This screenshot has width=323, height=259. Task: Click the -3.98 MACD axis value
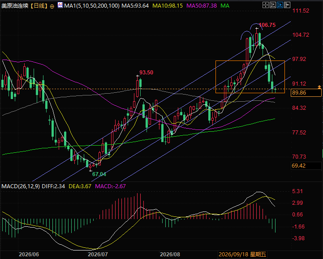tap(298, 238)
